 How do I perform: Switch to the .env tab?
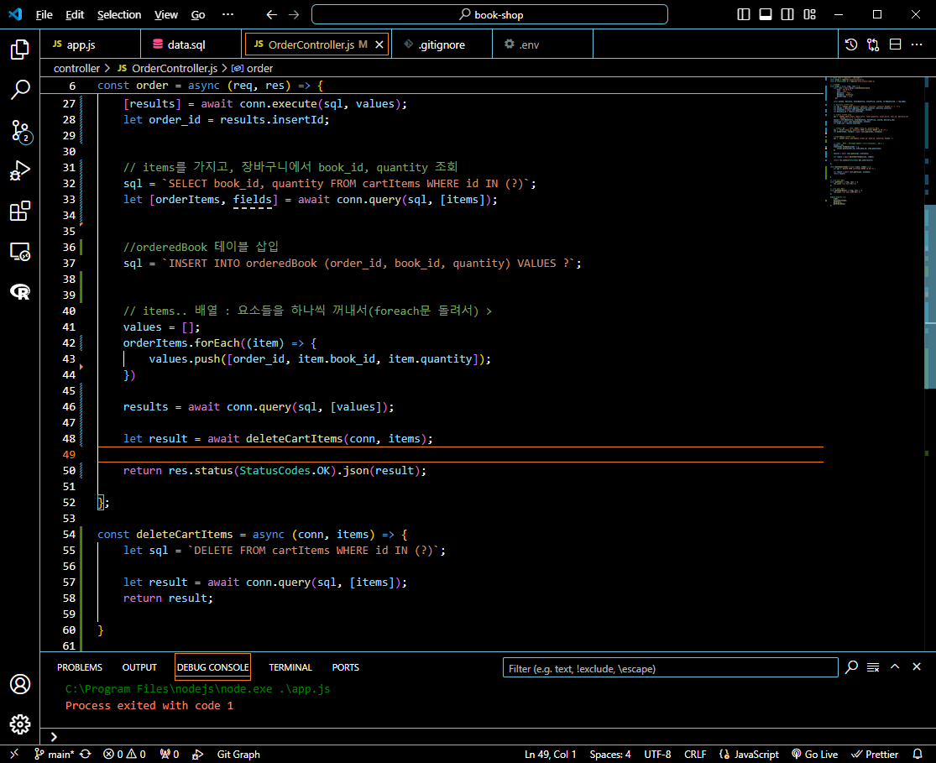(542, 44)
